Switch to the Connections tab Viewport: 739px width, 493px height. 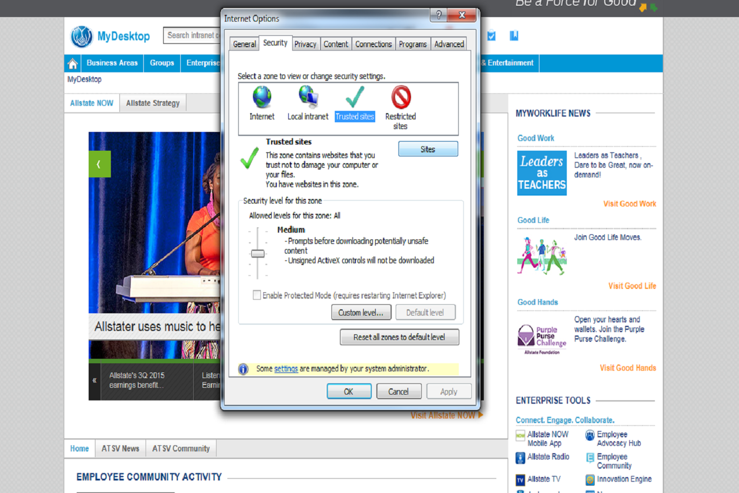(x=373, y=44)
